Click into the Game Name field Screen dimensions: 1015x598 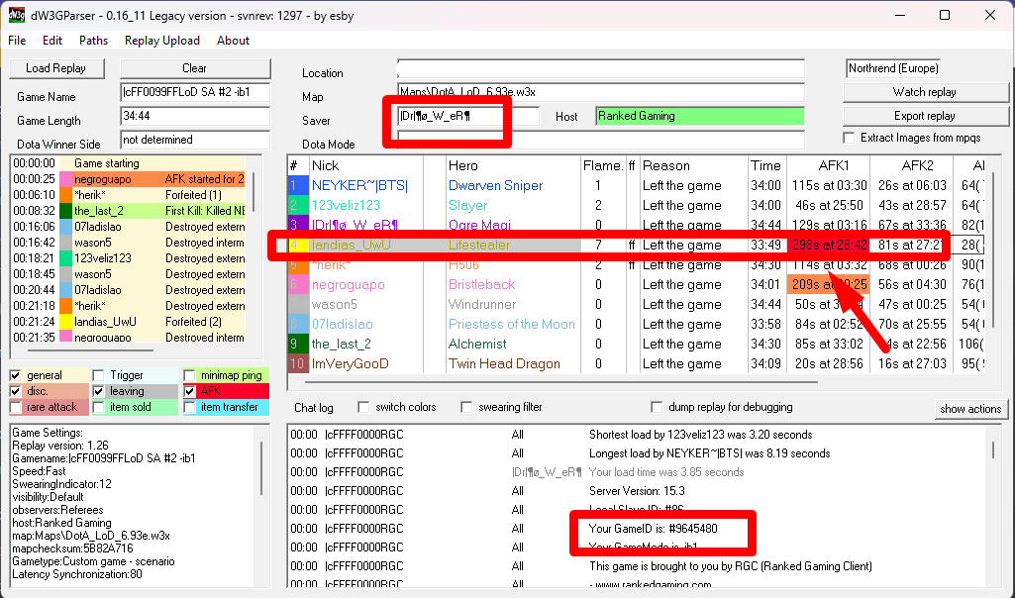click(x=195, y=92)
